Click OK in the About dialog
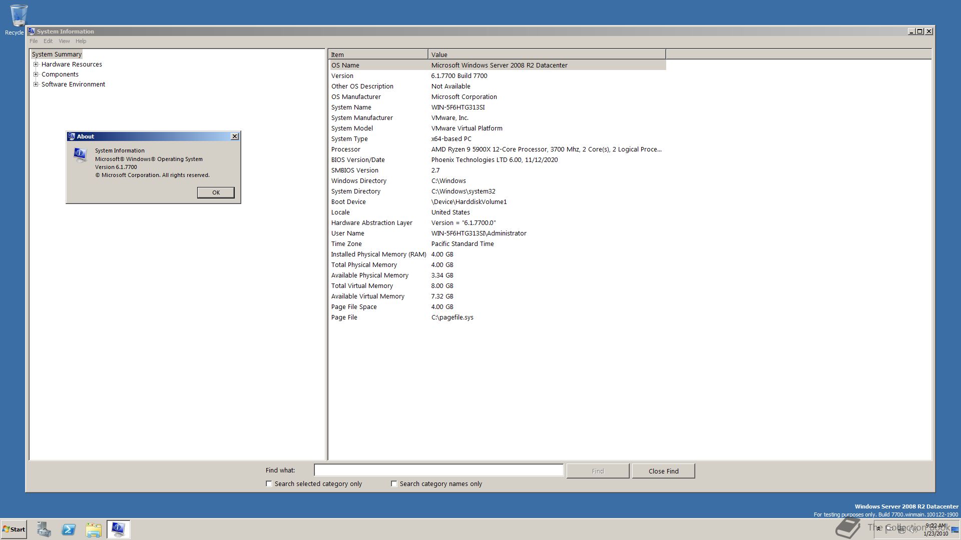The width and height of the screenshot is (961, 540). [216, 192]
